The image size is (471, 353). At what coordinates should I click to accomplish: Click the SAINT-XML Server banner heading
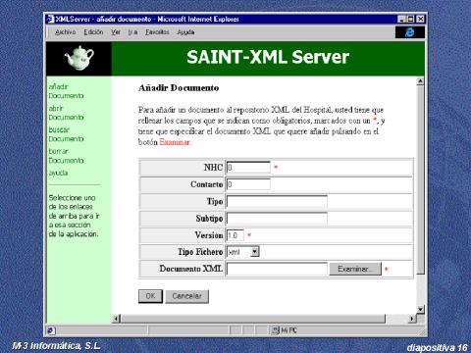pos(268,57)
